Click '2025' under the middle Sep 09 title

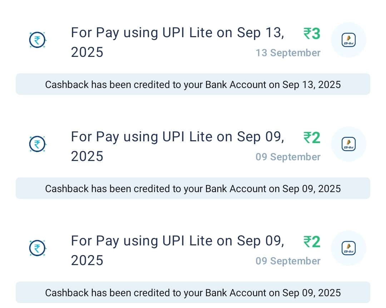(x=87, y=156)
